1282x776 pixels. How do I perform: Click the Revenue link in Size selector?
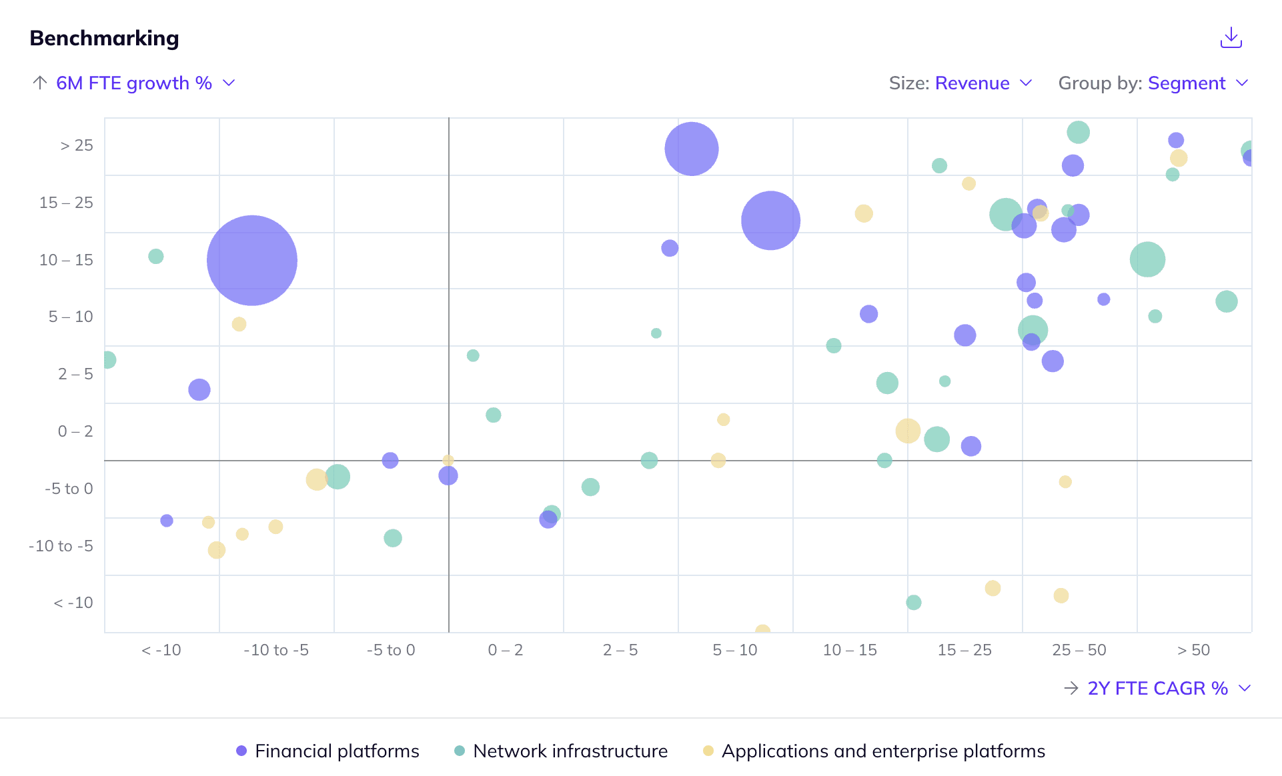pyautogui.click(x=972, y=83)
